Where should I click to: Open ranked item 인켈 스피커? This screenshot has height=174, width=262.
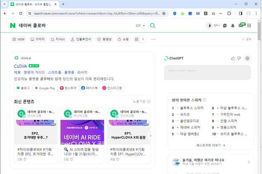point(229,121)
